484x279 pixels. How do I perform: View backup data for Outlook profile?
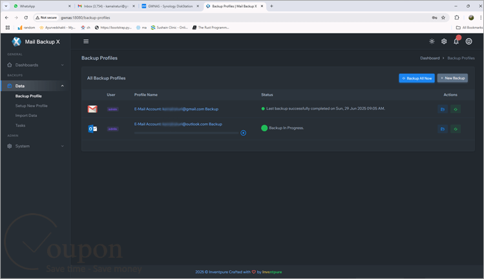(443, 129)
